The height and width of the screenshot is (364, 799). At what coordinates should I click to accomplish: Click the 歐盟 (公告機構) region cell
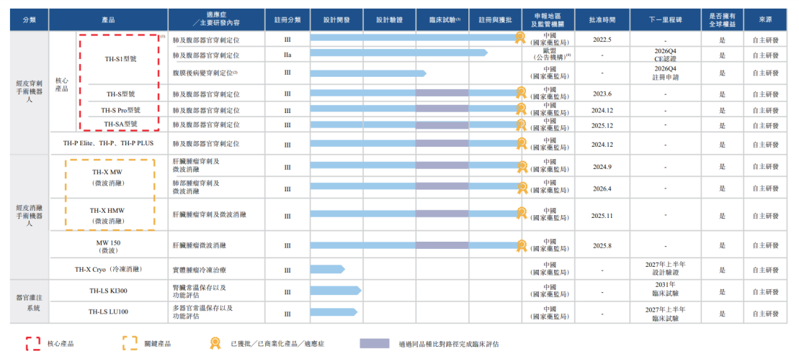click(x=549, y=53)
